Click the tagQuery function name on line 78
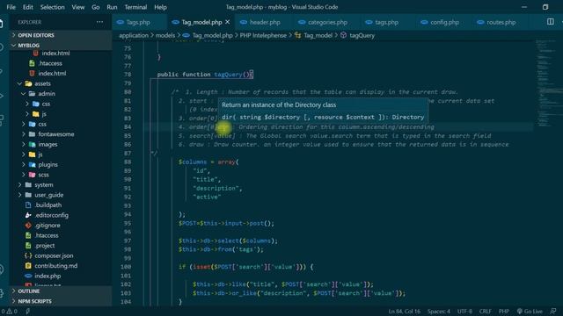The image size is (563, 316). (x=228, y=75)
